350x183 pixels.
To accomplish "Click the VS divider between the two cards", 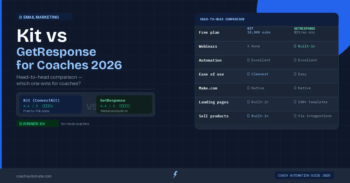I will click(91, 107).
